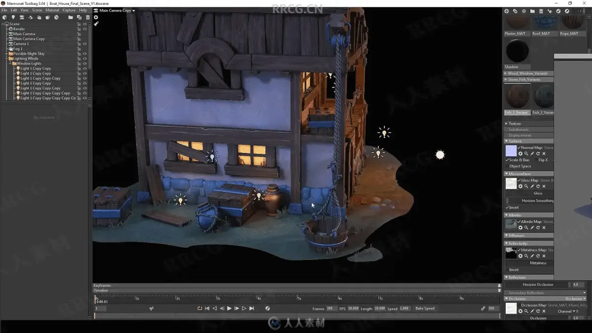Open Normal Map settings gear
This screenshot has height=333, width=592.
(520, 154)
